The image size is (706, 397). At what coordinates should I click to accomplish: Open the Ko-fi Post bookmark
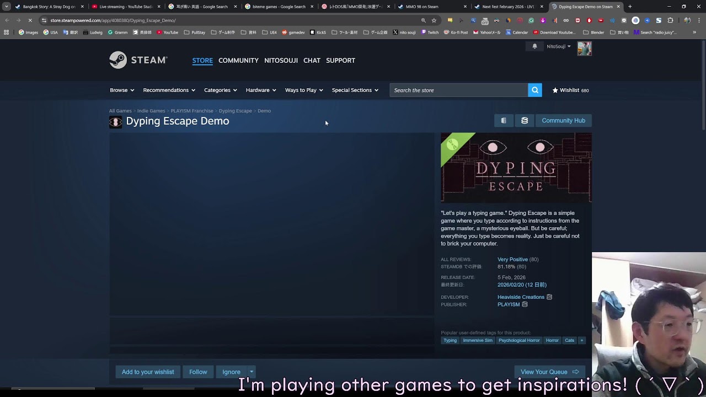[x=456, y=33]
